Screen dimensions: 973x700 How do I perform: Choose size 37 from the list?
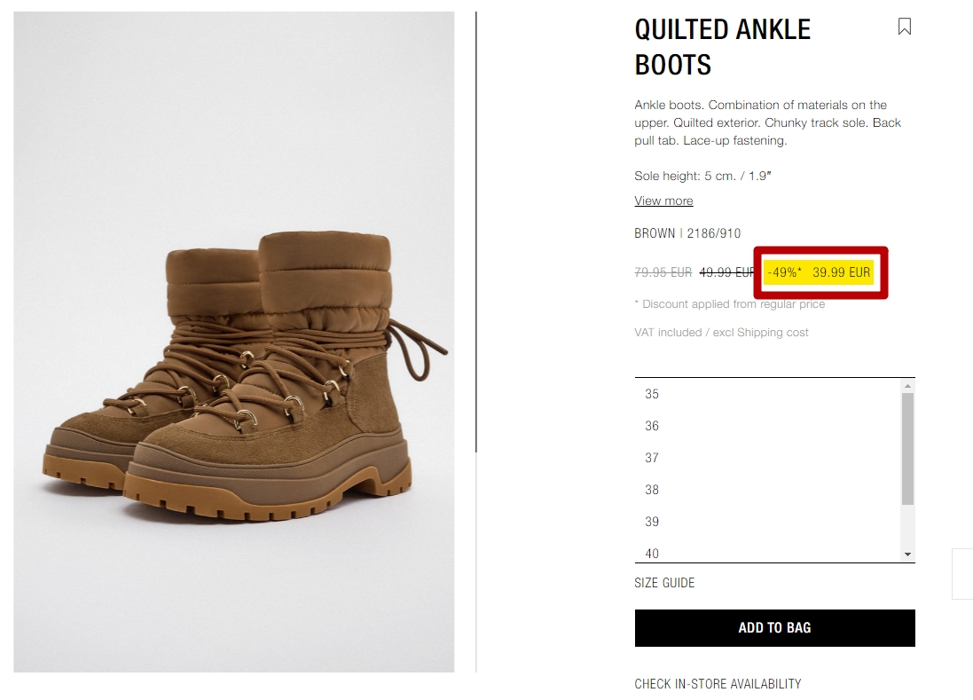[768, 458]
